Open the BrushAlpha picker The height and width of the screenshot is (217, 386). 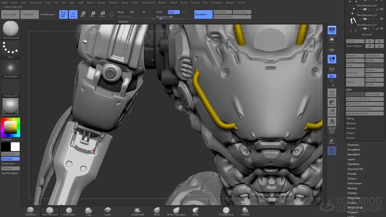pos(11,69)
